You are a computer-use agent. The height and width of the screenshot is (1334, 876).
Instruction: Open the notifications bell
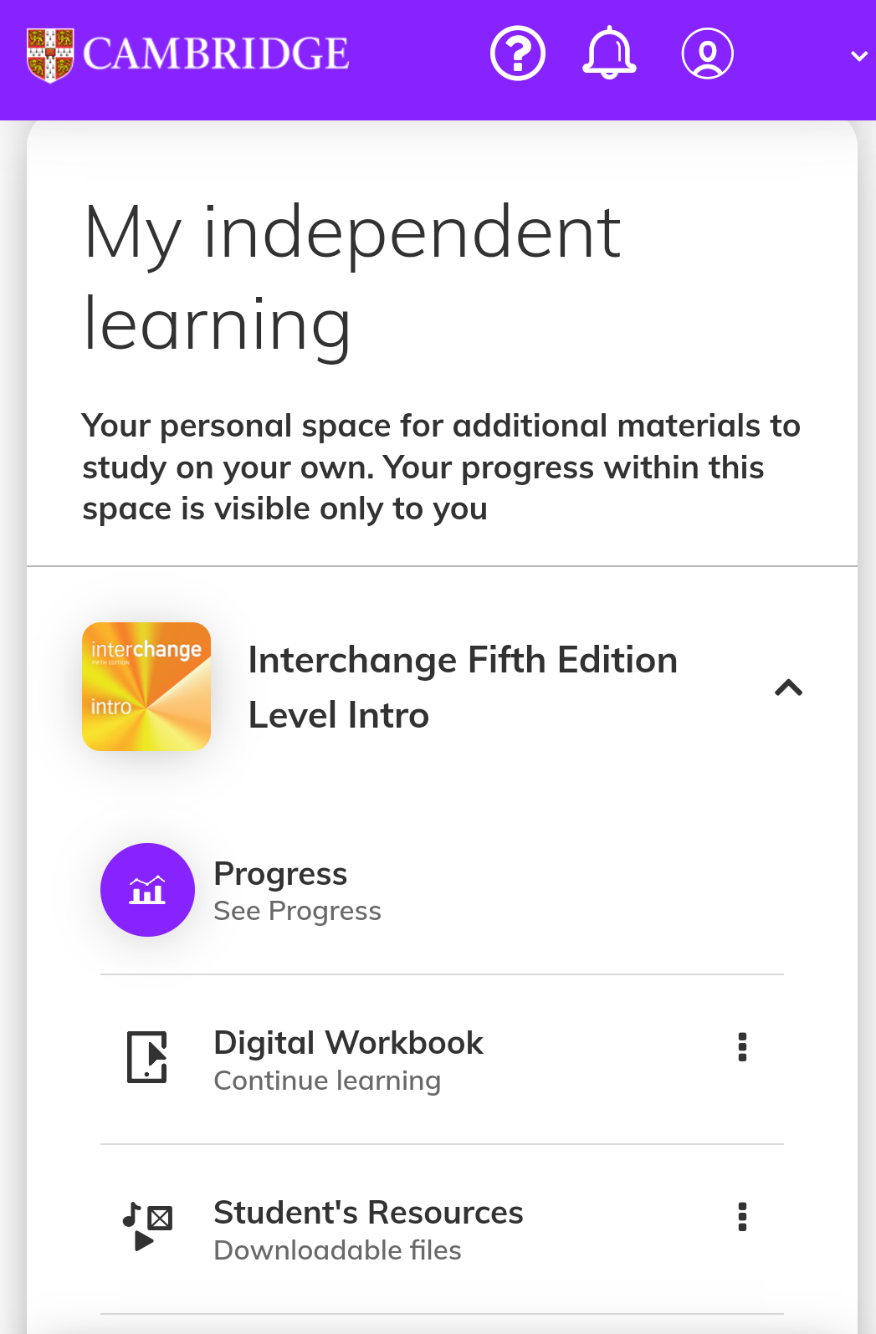pos(609,53)
